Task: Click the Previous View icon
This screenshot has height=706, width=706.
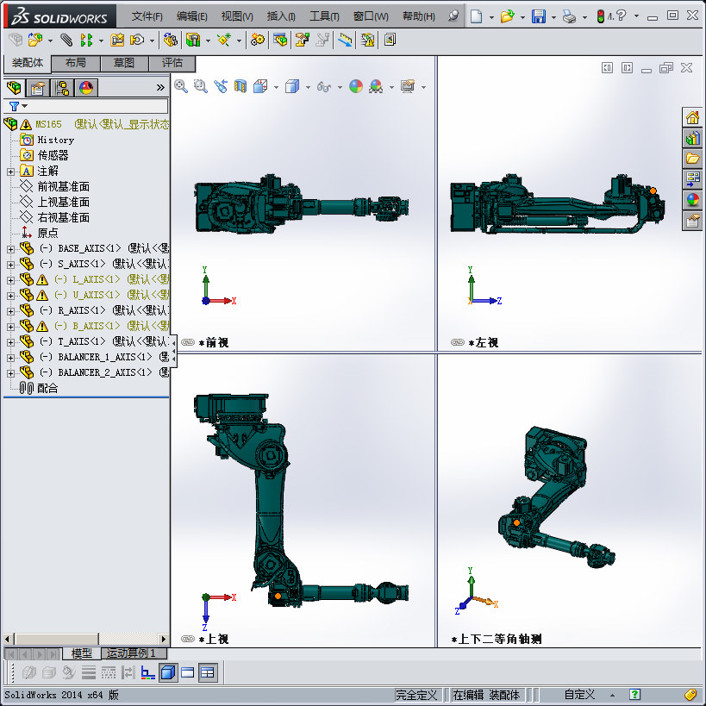Action: pos(221,86)
